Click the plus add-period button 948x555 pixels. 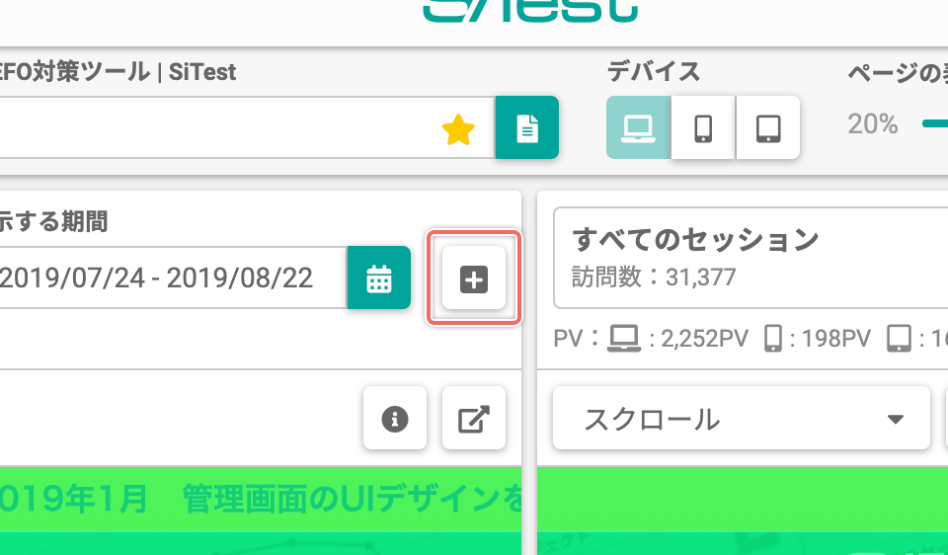pos(474,278)
